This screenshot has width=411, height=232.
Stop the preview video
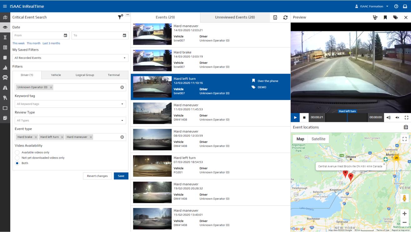point(304,118)
